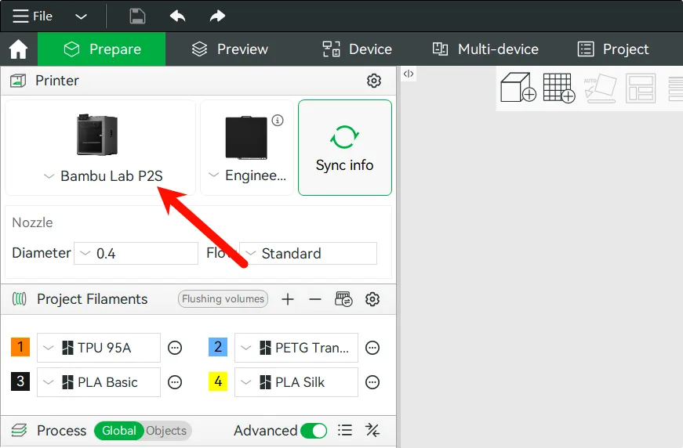Click the save project disk icon

138,16
